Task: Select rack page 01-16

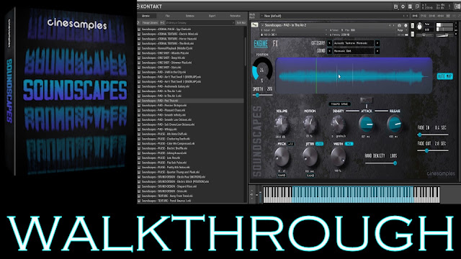Action: pos(415,16)
